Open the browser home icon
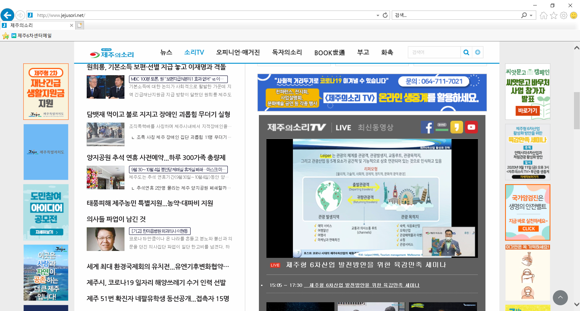Image resolution: width=580 pixels, height=311 pixels. [543, 15]
